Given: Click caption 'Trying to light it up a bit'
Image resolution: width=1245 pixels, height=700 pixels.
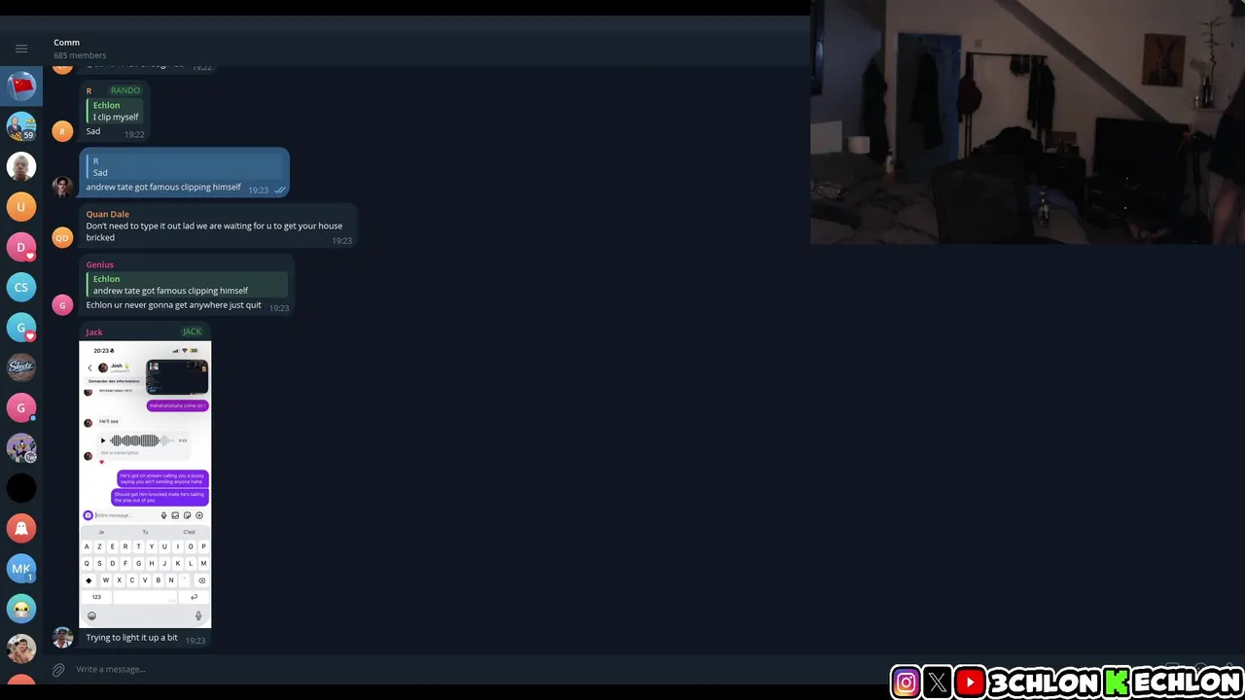Looking at the screenshot, I should [131, 638].
